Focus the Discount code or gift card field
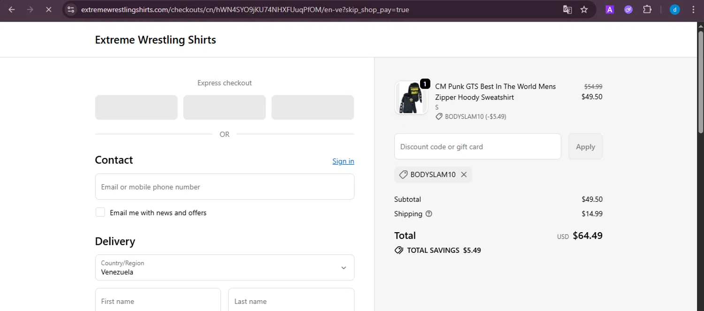The width and height of the screenshot is (704, 311). click(478, 146)
